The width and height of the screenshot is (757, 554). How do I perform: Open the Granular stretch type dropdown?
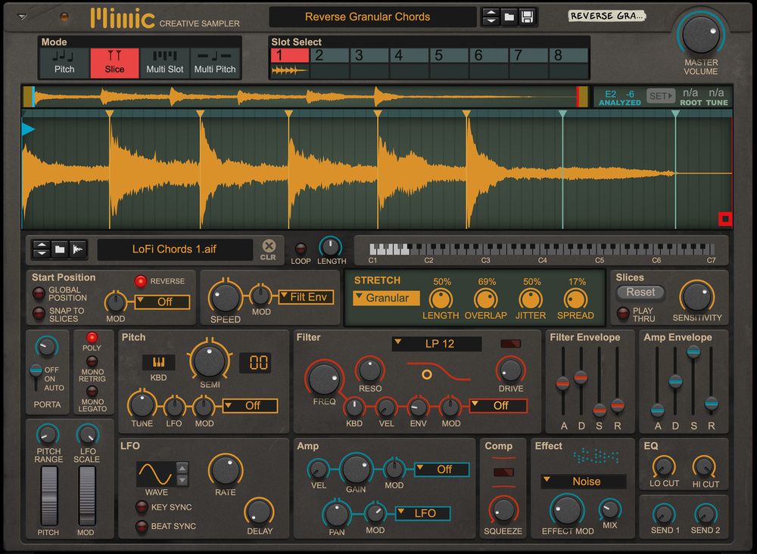[x=386, y=298]
